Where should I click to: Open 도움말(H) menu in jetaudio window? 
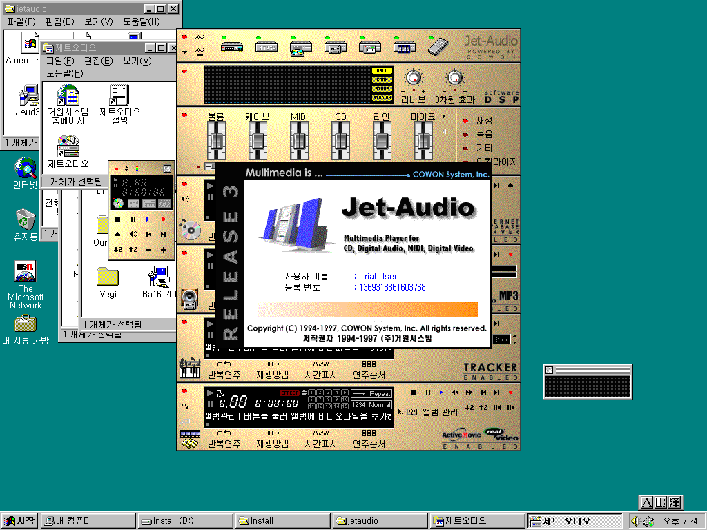[x=141, y=22]
